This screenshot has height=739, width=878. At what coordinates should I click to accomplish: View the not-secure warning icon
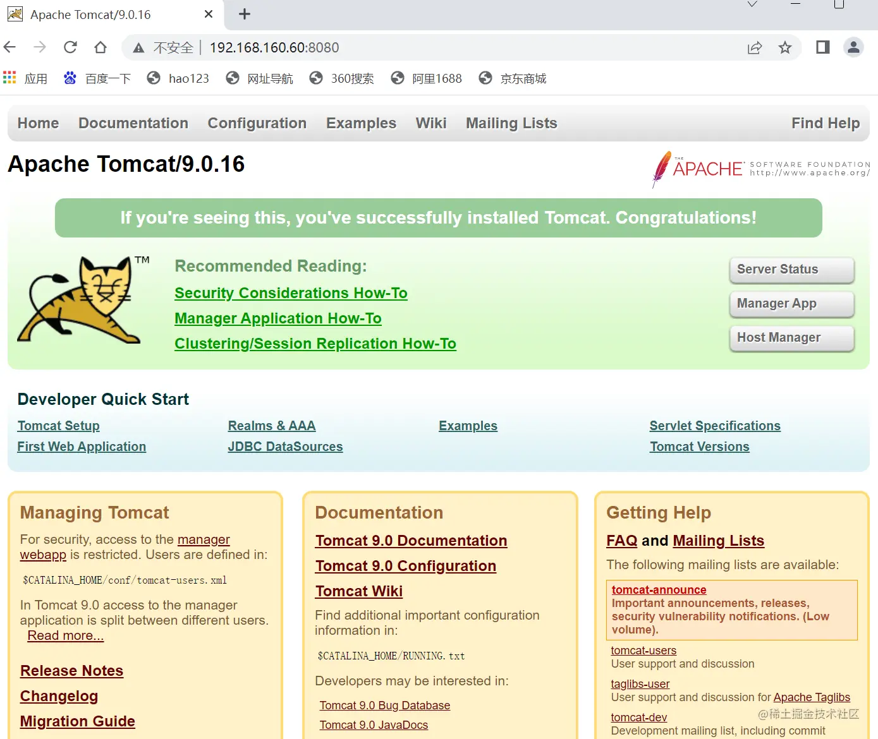[138, 48]
